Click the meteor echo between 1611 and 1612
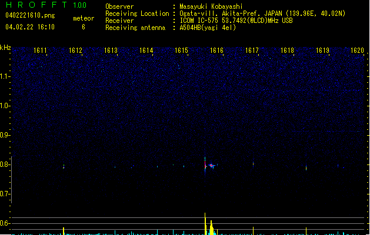370x235 pixels. [x=64, y=167]
